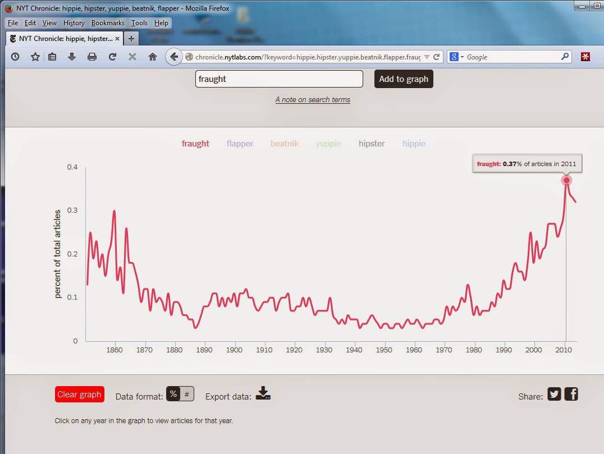
Task: Click the search magnifier icon
Action: [x=565, y=57]
